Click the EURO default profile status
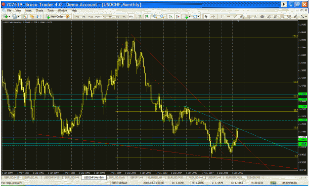Screen dimensions: 309x186 pos(119,183)
